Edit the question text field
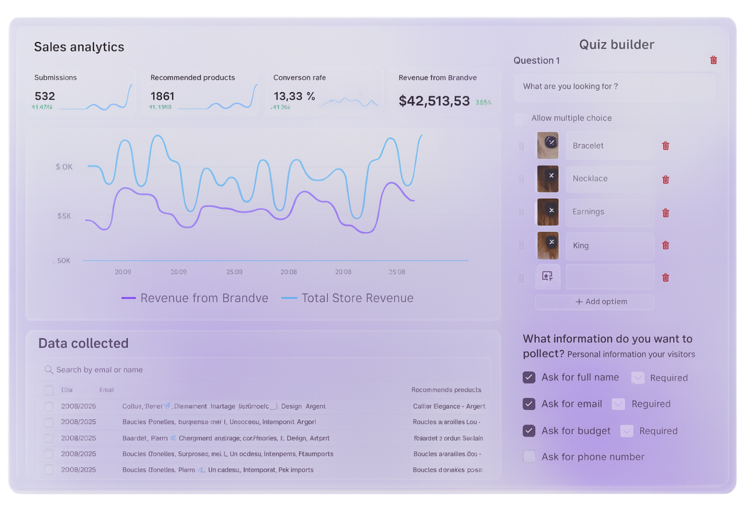 point(615,87)
